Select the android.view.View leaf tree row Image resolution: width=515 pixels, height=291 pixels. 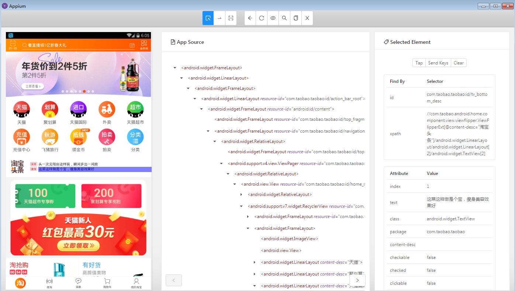tap(281, 250)
